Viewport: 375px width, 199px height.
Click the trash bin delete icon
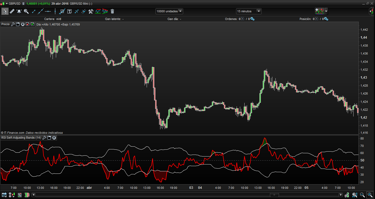click(x=112, y=11)
